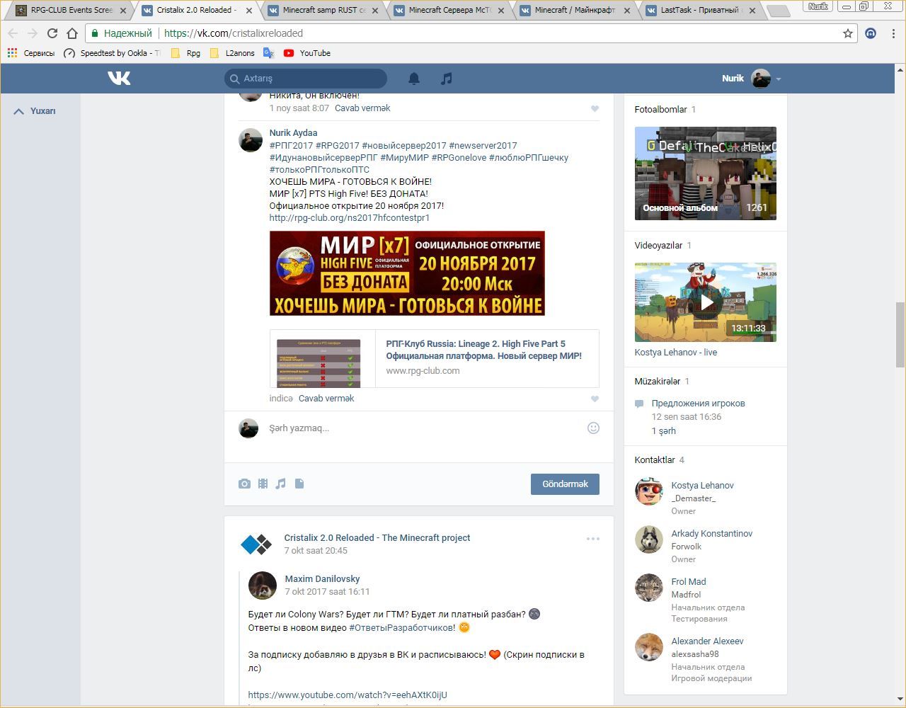This screenshot has width=906, height=708.
Task: Open Chrome's three-dot menu
Action: (893, 33)
